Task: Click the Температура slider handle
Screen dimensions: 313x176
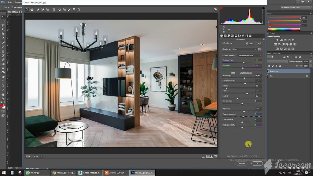Action: pos(244,63)
